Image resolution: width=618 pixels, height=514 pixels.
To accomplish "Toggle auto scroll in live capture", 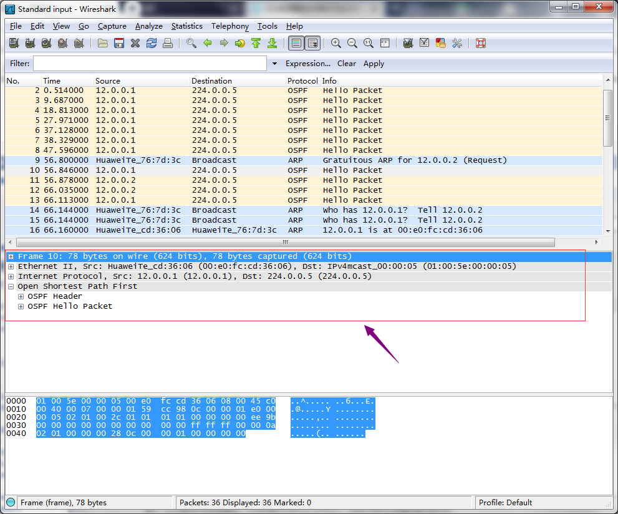I will pyautogui.click(x=313, y=43).
